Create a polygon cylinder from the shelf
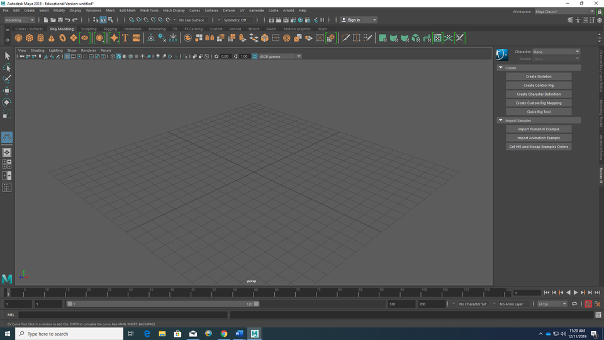The width and height of the screenshot is (604, 340). [x=40, y=38]
